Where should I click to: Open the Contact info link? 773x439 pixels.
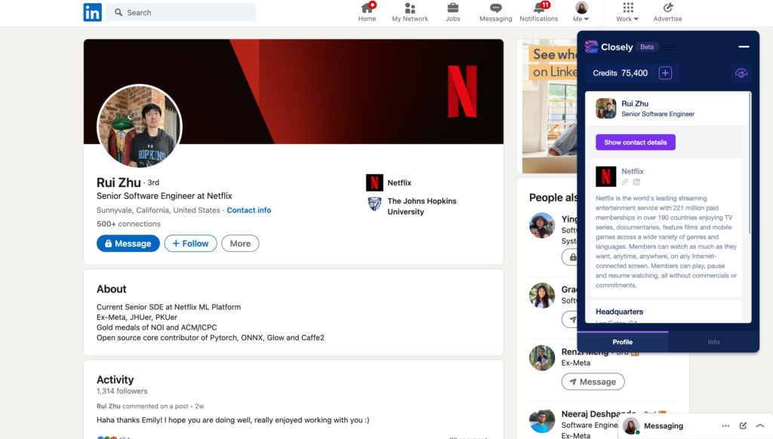tap(248, 210)
